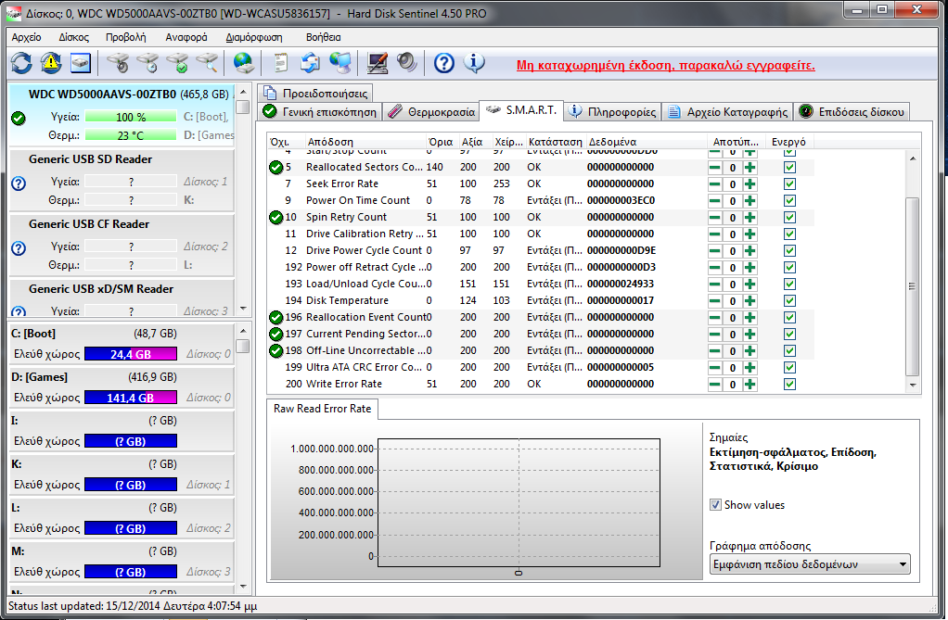Click the globe and monitor toolbar icon
The width and height of the screenshot is (948, 620).
click(340, 63)
